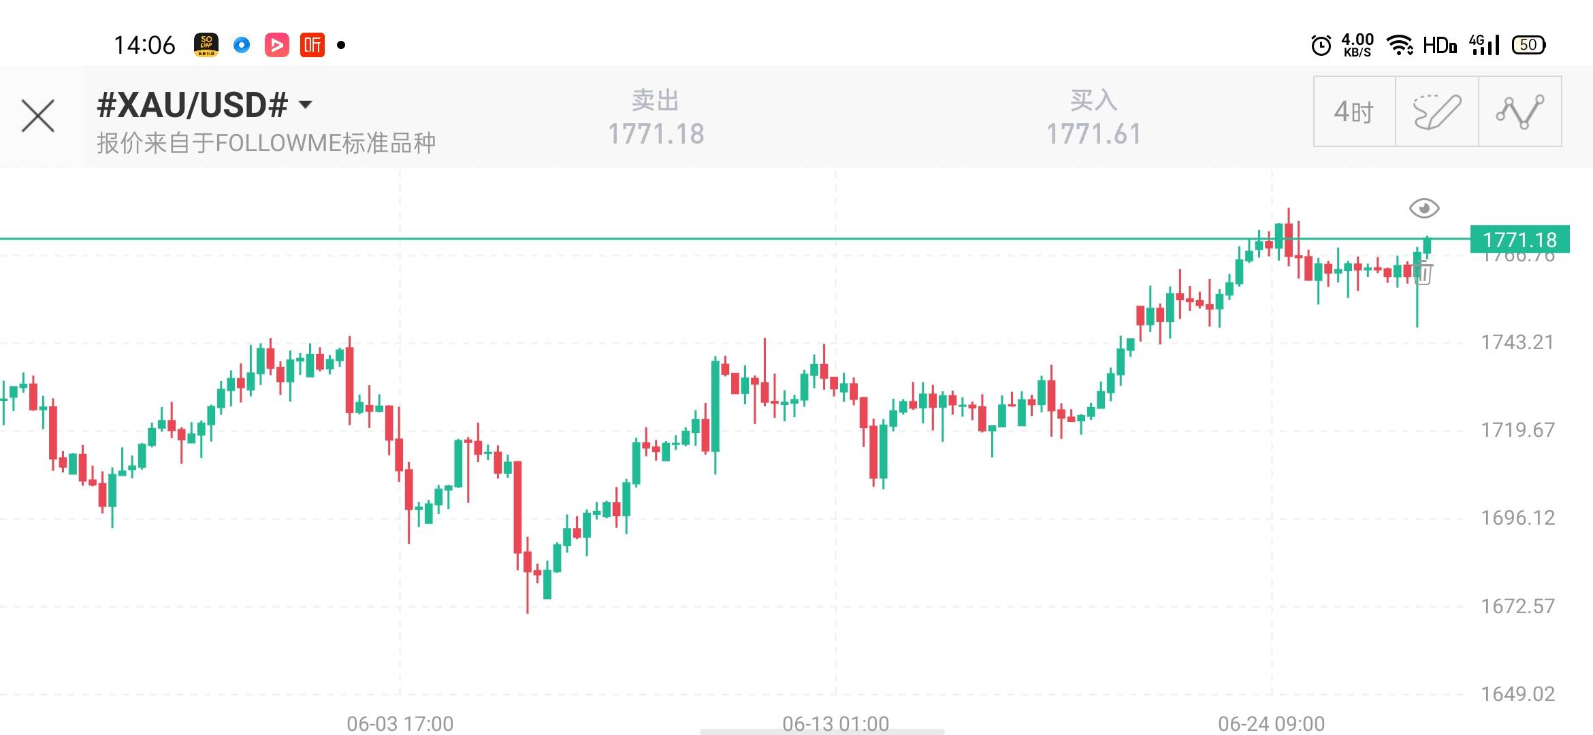The height and width of the screenshot is (735, 1593).
Task: Tap the pink video app notification icon
Action: pyautogui.click(x=276, y=46)
